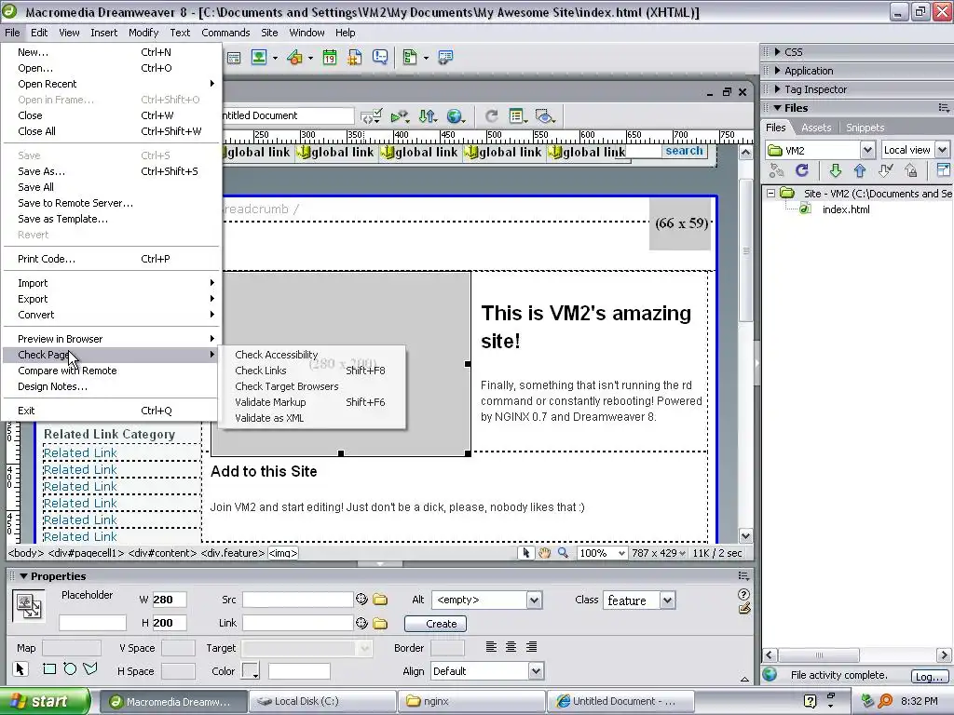Open the Preview in Browser submenu
This screenshot has width=954, height=715.
tap(111, 339)
